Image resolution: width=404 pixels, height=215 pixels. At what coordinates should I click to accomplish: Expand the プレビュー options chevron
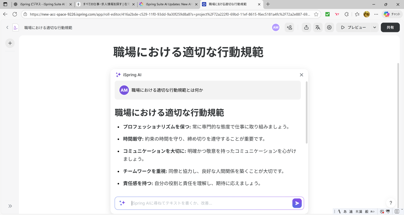coord(374,27)
